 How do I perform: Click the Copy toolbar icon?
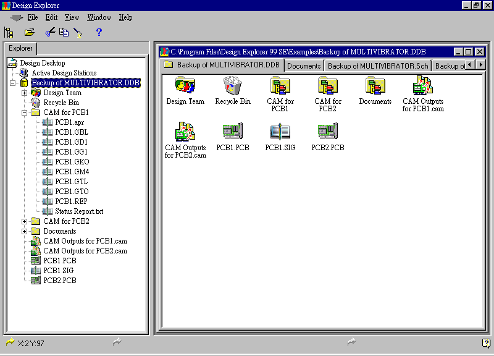63,32
